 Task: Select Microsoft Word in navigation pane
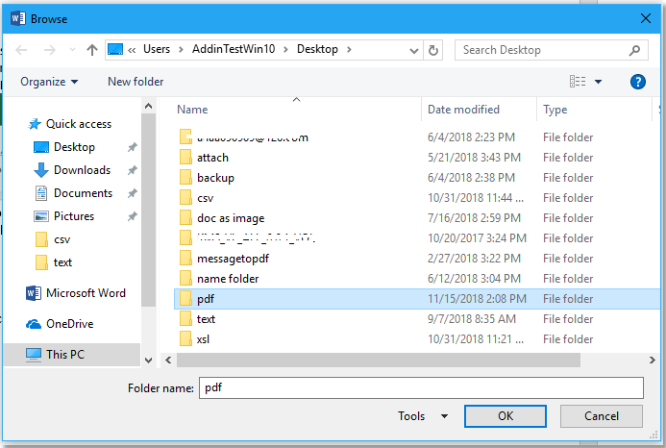coord(86,293)
